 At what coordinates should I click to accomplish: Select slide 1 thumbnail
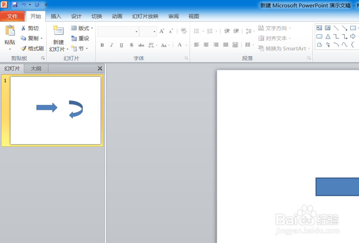(55, 110)
